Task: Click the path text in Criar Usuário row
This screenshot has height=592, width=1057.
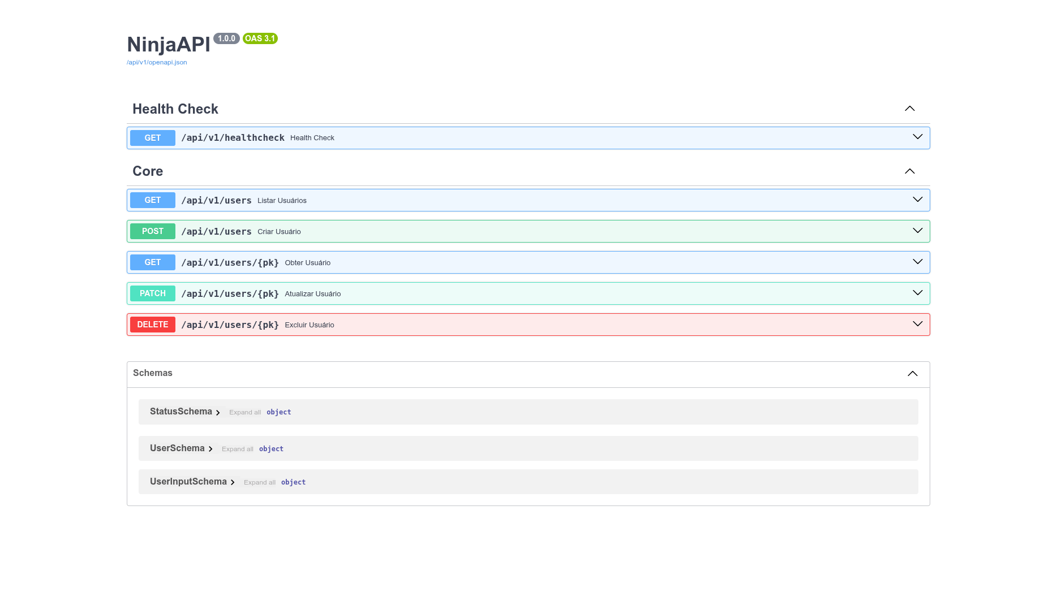Action: (216, 231)
